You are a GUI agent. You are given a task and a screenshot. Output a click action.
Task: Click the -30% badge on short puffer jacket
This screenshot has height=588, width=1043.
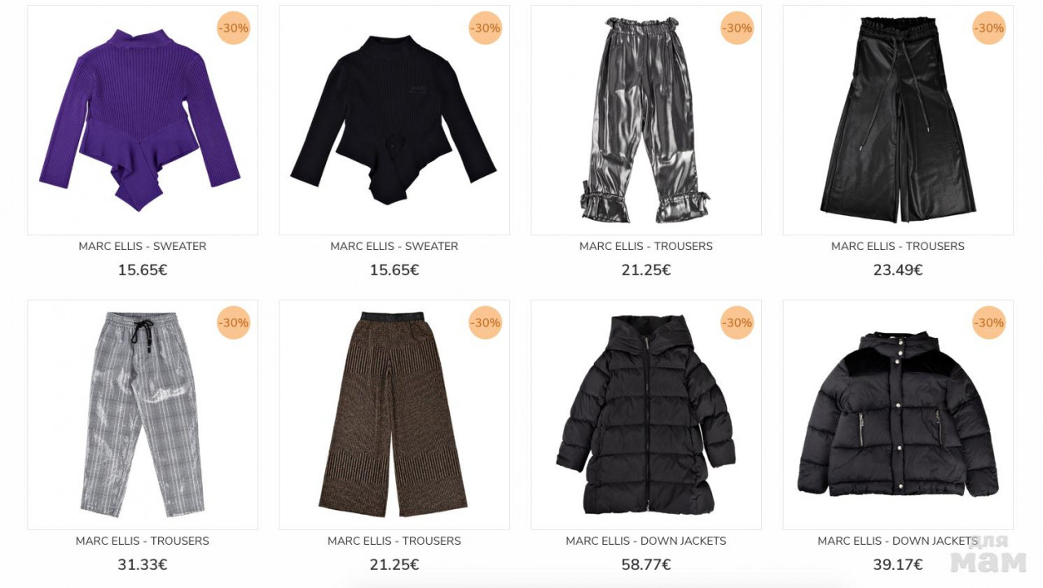[989, 323]
